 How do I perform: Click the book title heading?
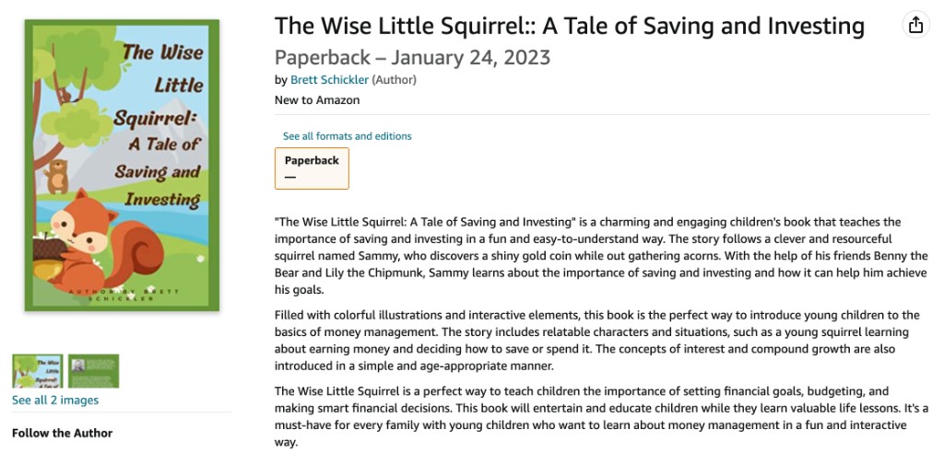569,27
